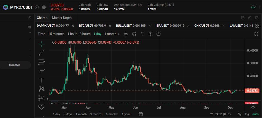Select the Time interval option
This screenshot has height=118, width=262.
click(42, 34)
